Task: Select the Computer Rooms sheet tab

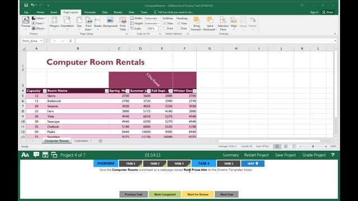Action: (x=56, y=141)
